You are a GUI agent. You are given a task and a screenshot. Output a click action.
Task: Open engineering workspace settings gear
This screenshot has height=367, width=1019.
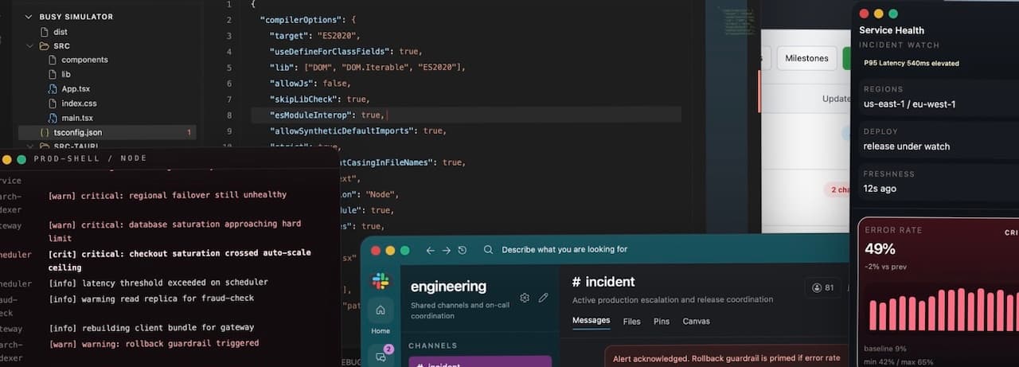coord(525,298)
